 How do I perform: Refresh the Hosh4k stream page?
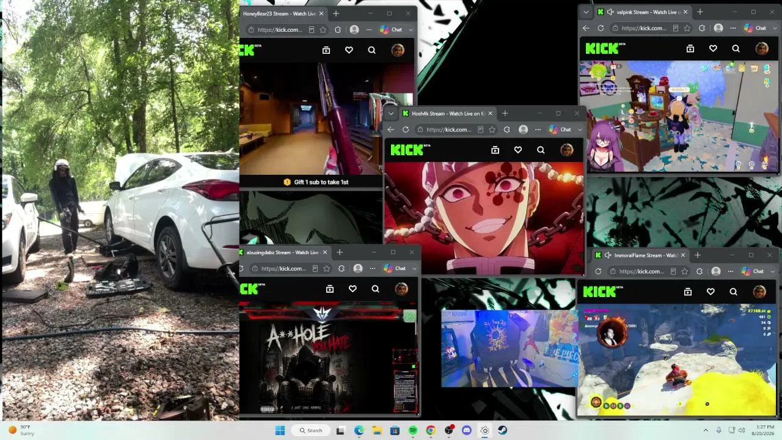pos(406,130)
